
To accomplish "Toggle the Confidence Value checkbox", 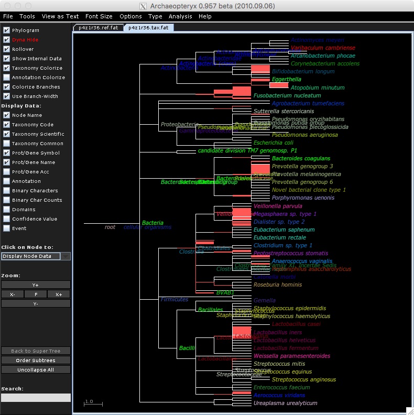I will tap(6, 219).
